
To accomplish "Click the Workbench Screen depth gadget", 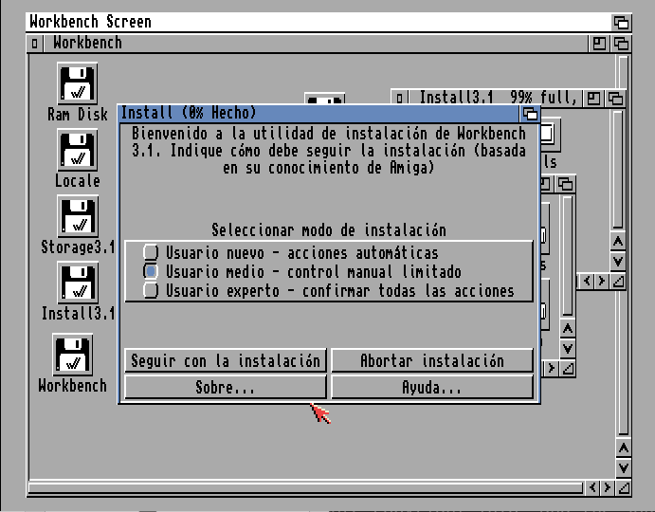I will point(622,22).
